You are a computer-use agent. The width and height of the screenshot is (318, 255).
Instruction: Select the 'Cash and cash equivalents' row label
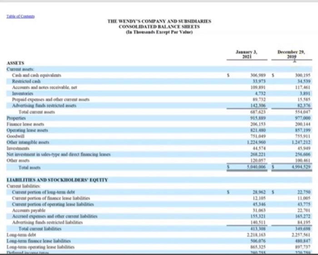click(x=36, y=75)
